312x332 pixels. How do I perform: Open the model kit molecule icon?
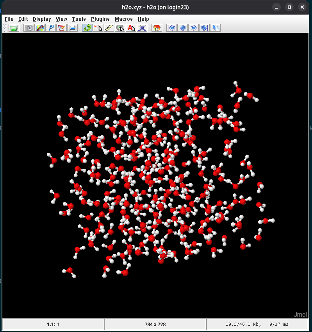pos(142,28)
